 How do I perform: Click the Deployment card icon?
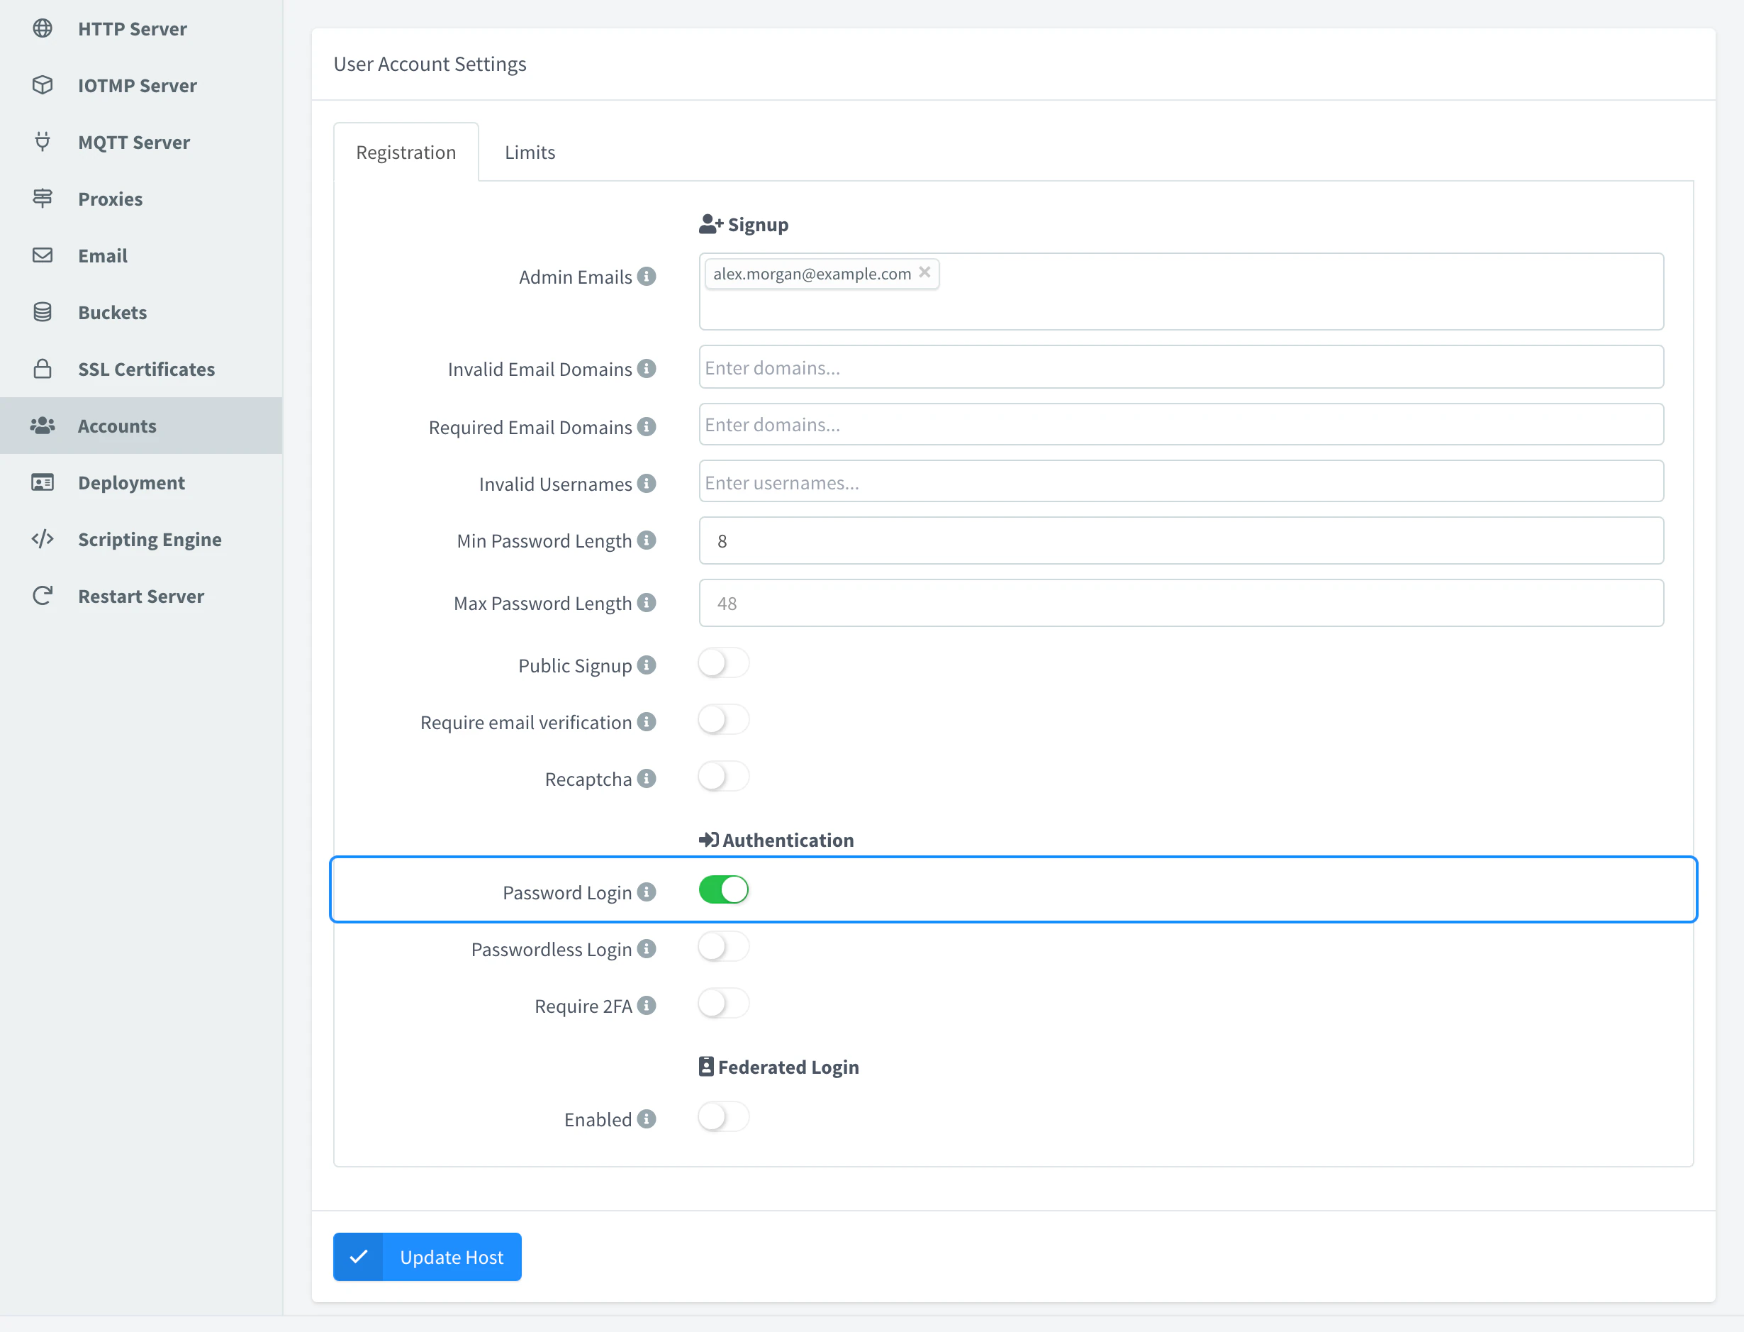tap(43, 482)
